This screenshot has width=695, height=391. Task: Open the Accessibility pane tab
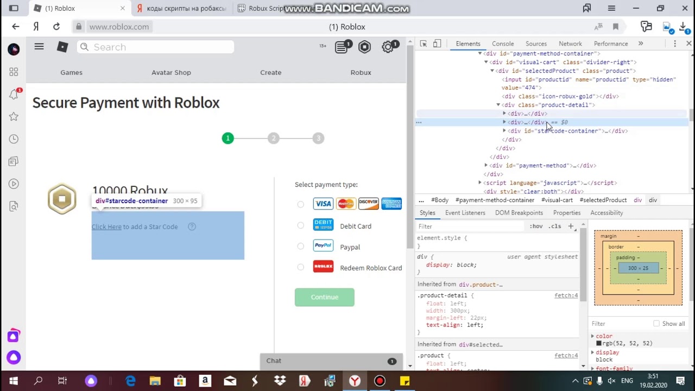pyautogui.click(x=606, y=213)
